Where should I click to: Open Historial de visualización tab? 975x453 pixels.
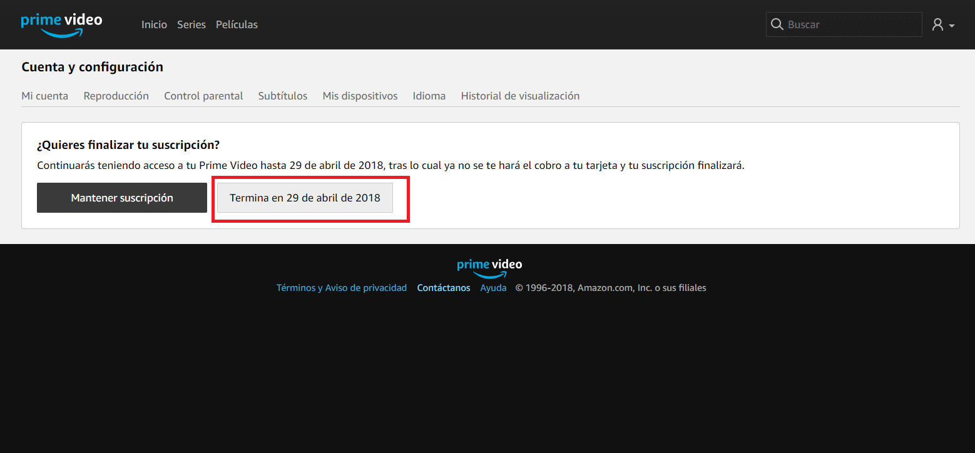(x=520, y=96)
